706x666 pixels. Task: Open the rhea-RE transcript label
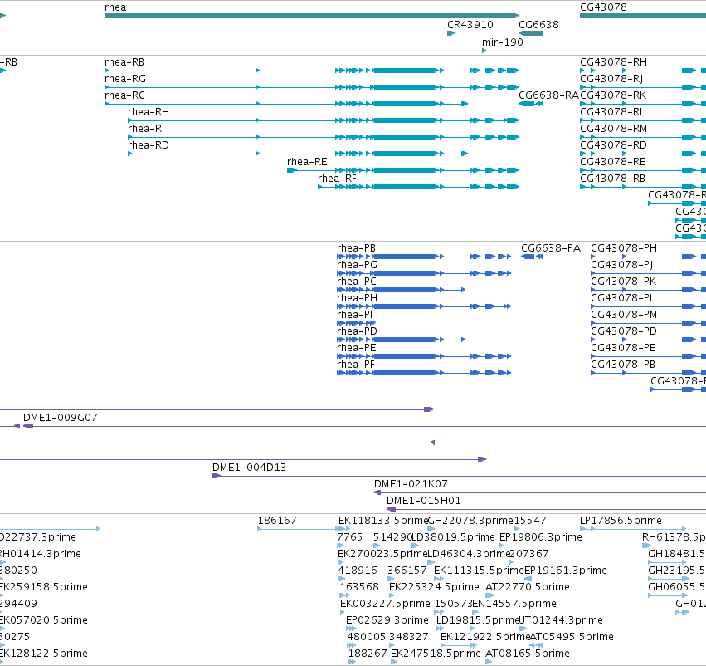pos(307,162)
